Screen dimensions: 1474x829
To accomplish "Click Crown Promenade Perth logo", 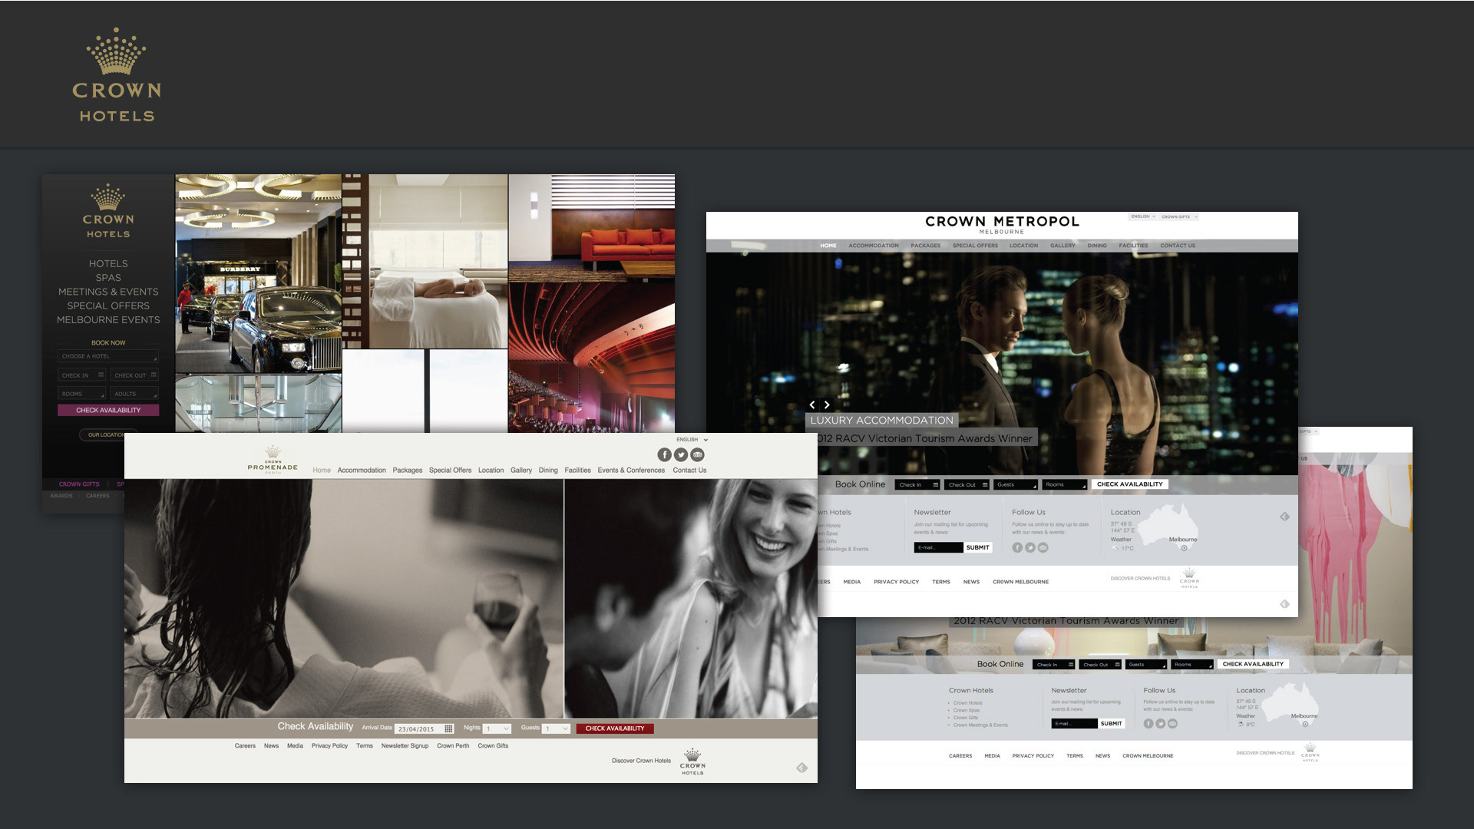I will pos(273,461).
